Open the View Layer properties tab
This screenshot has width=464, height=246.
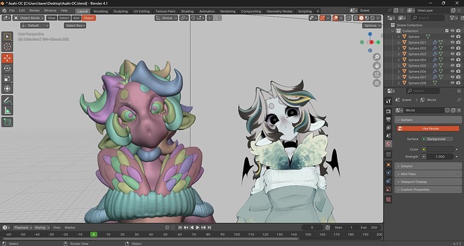[389, 127]
